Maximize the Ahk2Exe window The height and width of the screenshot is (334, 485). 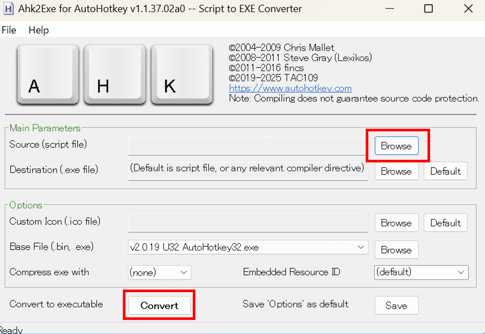[x=428, y=8]
